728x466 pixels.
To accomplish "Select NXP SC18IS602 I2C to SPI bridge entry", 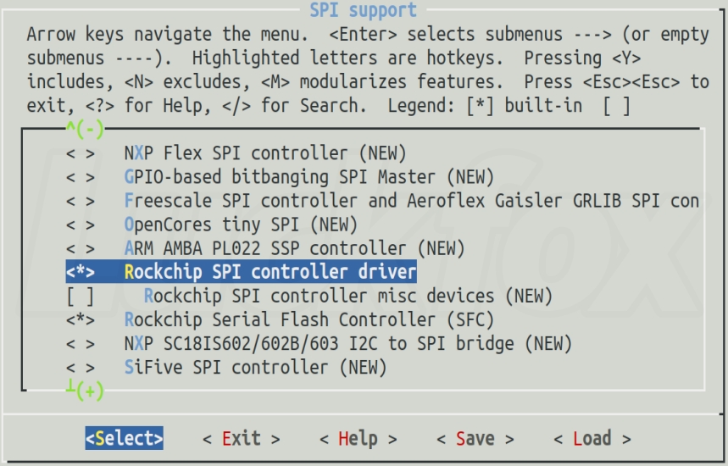I will pos(347,344).
